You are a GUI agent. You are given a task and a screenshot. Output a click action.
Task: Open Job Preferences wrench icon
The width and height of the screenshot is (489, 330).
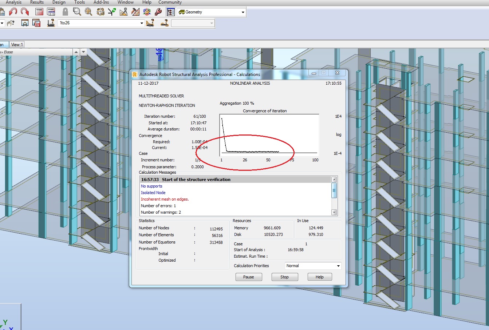pyautogui.click(x=158, y=12)
